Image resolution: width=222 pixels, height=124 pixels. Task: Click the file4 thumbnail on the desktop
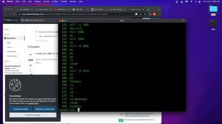tap(213, 23)
